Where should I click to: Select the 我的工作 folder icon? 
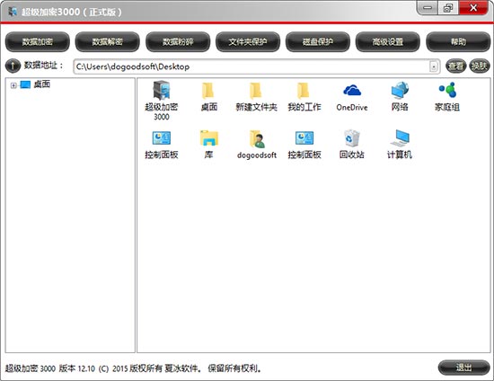[304, 91]
